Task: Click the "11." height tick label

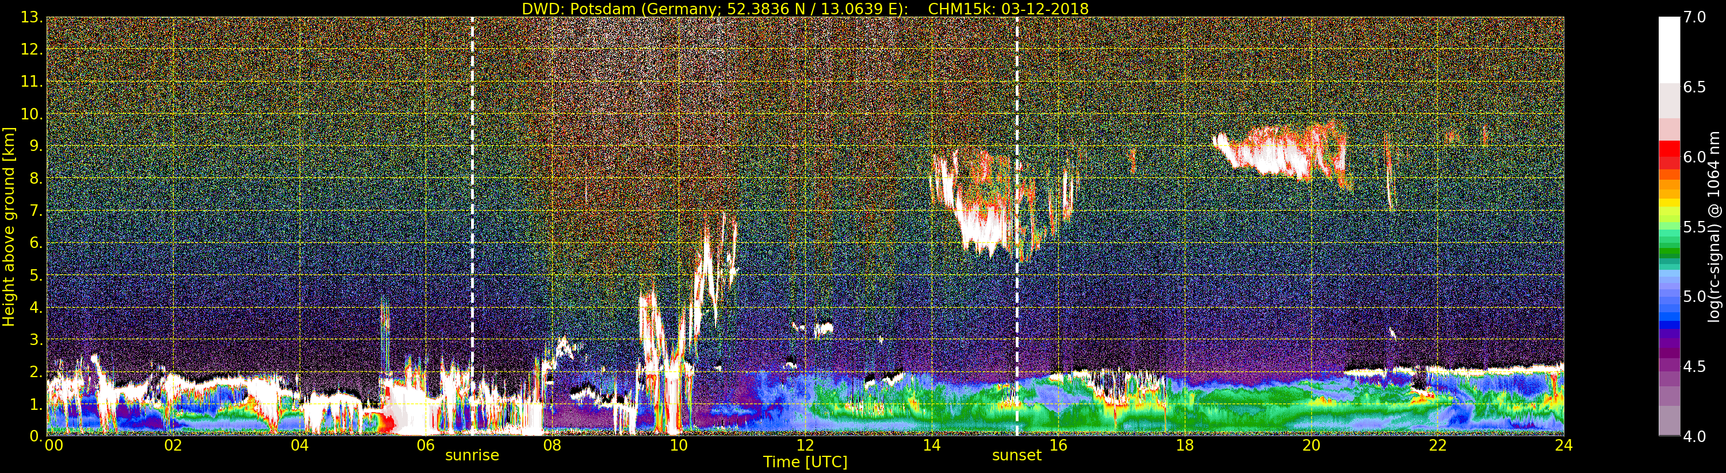Action: [x=32, y=82]
